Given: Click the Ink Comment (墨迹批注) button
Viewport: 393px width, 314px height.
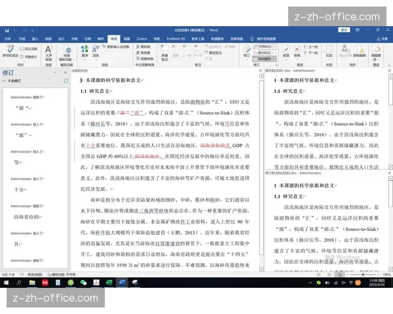Looking at the screenshot, I should point(213,52).
